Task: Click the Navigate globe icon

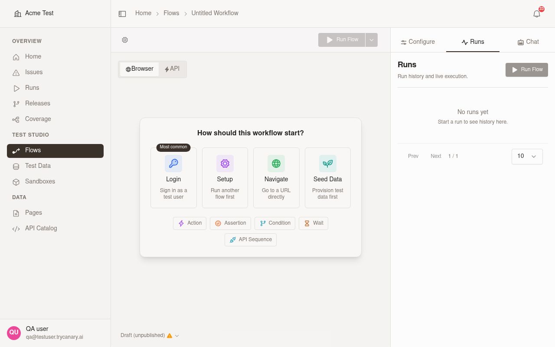Action: click(276, 164)
